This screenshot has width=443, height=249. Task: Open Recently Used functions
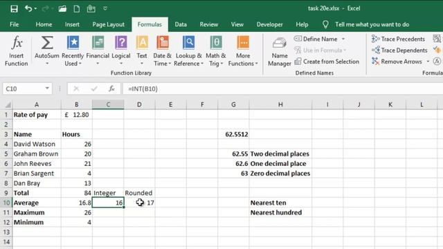point(73,51)
